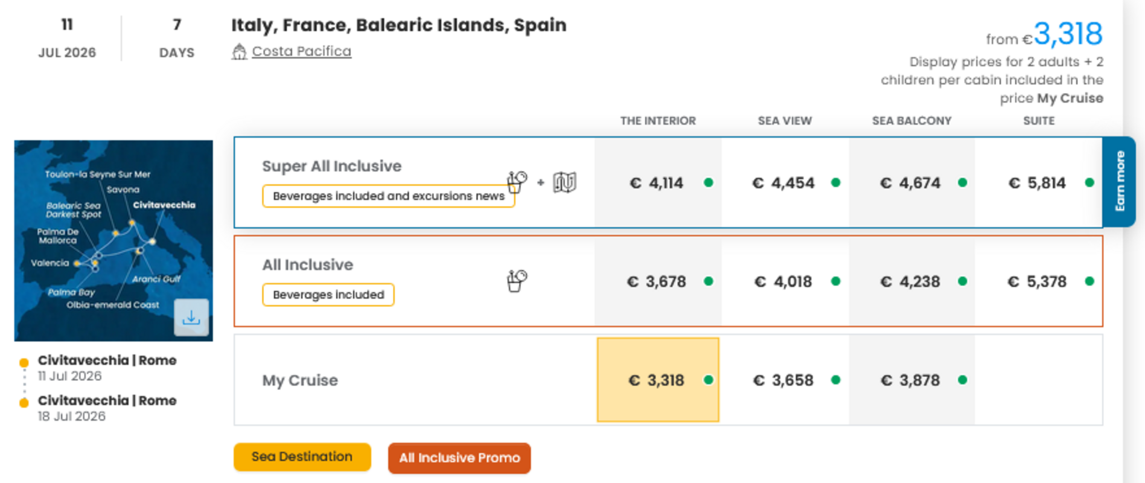Screen dimensions: 1145x483
Task: Click the All Inclusive Promo tag button
Action: [x=459, y=458]
